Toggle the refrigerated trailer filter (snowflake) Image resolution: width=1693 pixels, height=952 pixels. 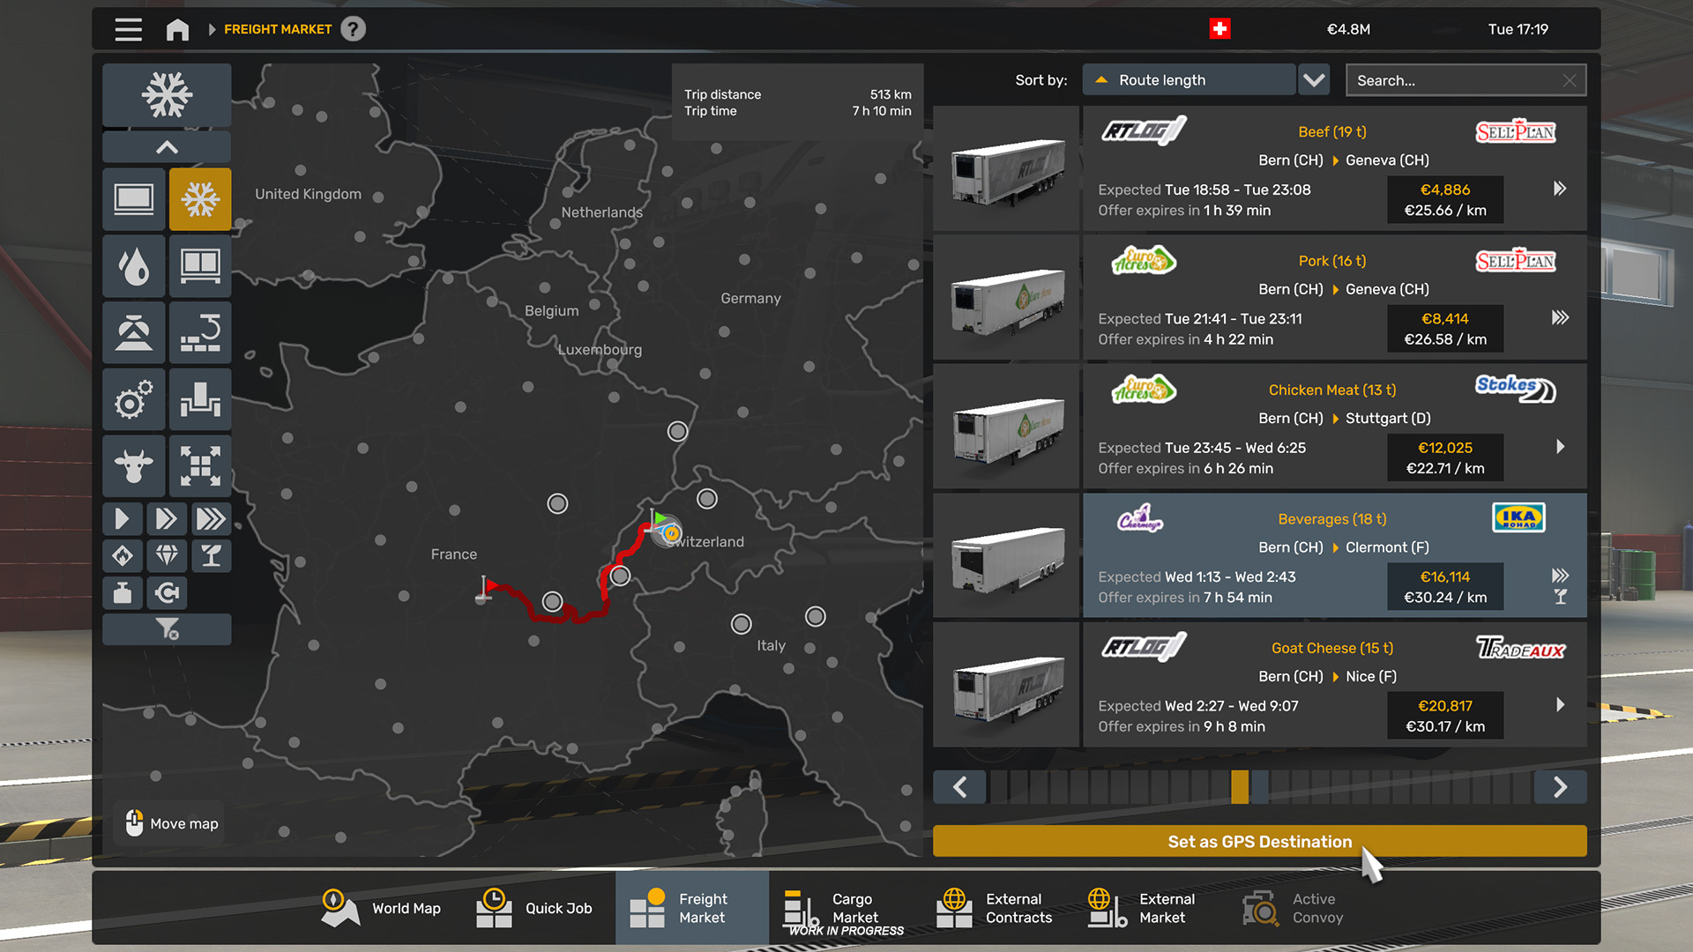point(200,199)
